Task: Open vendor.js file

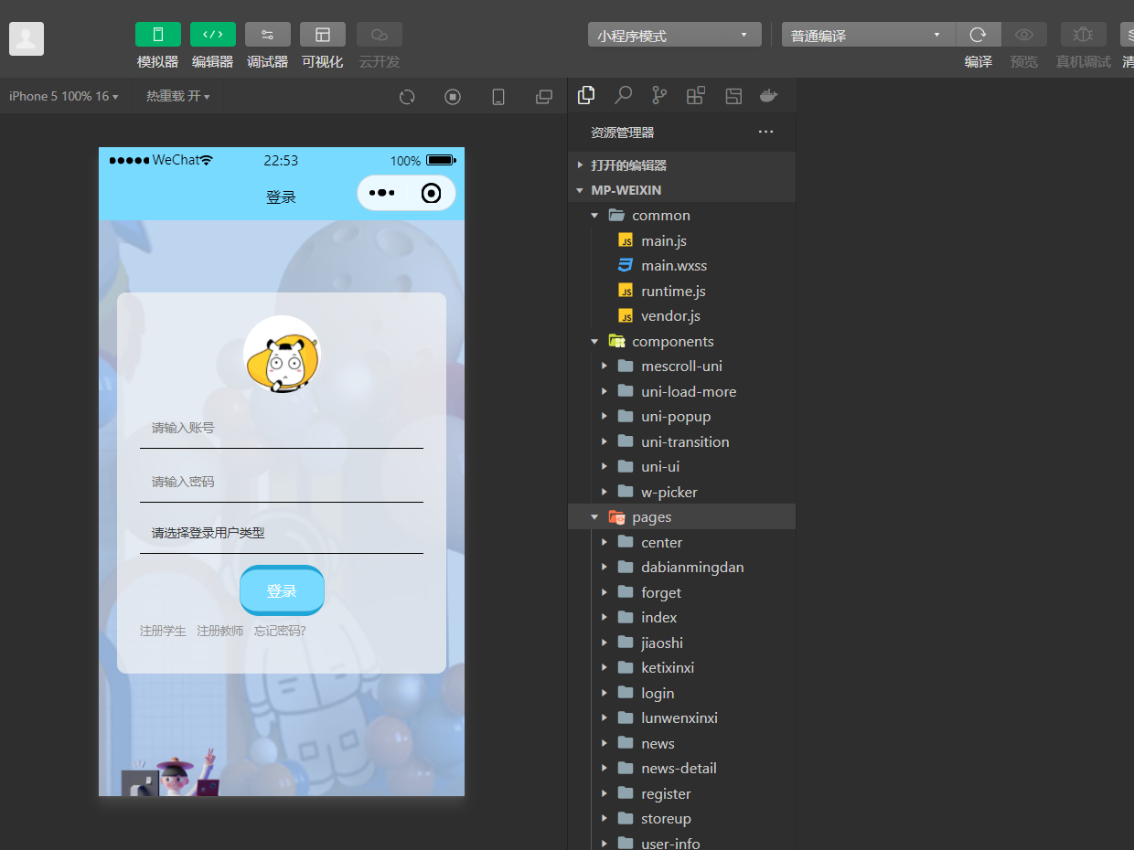Action: click(x=681, y=316)
